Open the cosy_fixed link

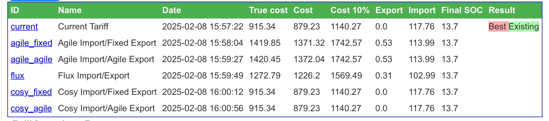click(31, 92)
